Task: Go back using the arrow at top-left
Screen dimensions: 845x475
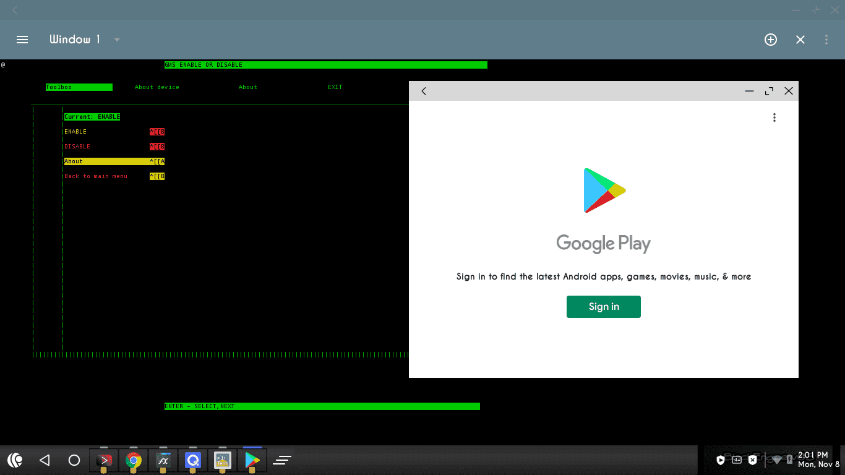Action: coord(15,10)
